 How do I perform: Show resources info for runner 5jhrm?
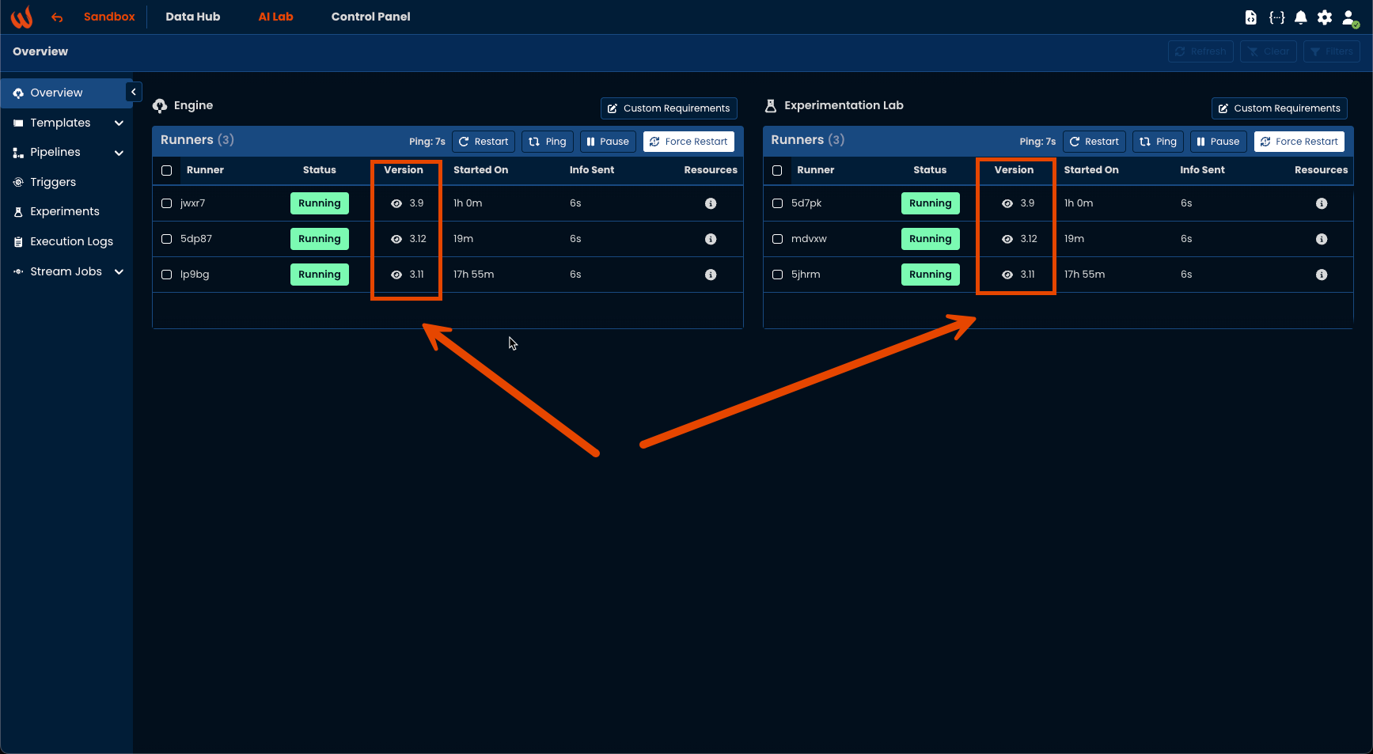tap(1322, 275)
